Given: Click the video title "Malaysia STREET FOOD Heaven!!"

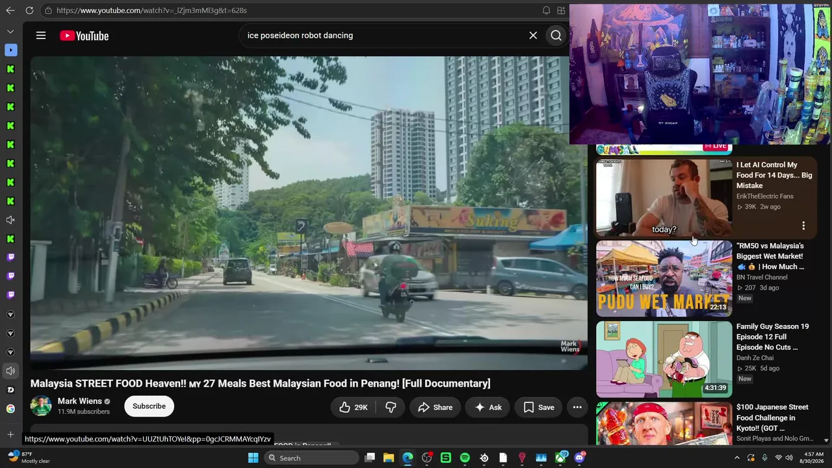Looking at the screenshot, I should (x=260, y=383).
